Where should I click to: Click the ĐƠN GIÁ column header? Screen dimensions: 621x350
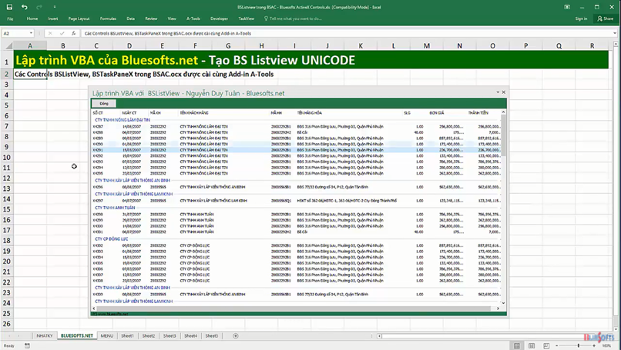[436, 113]
